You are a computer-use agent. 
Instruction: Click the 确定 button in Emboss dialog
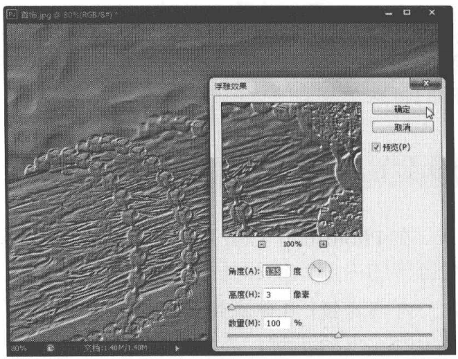coord(403,109)
